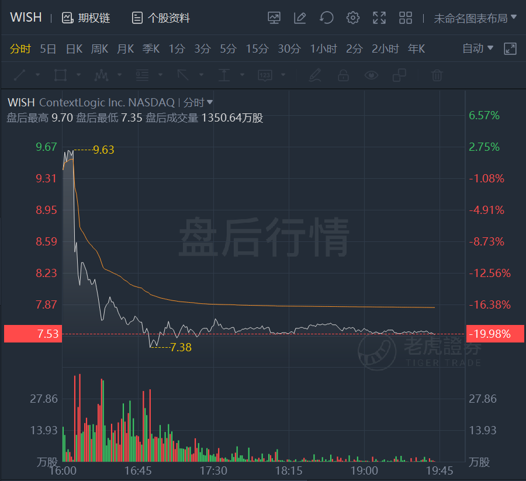Viewport: 526px width, 481px height.
Task: Select the 分时 intraday tab
Action: (20, 49)
